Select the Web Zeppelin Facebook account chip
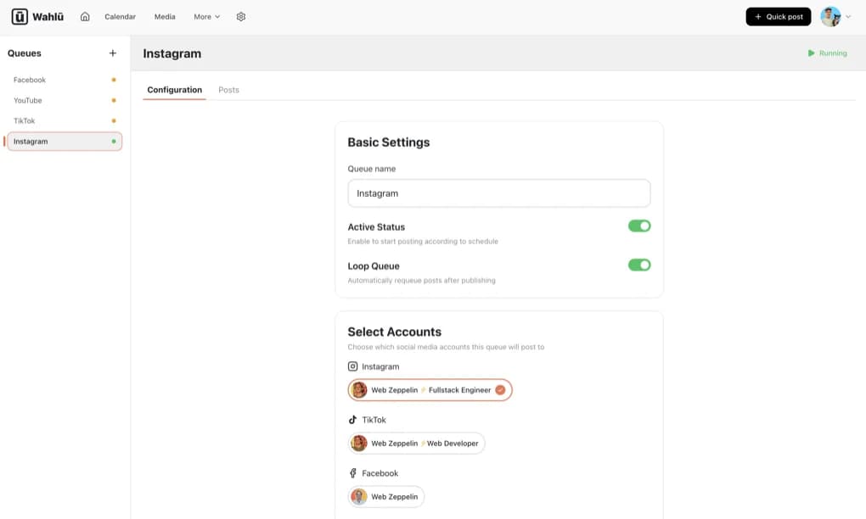 point(385,496)
